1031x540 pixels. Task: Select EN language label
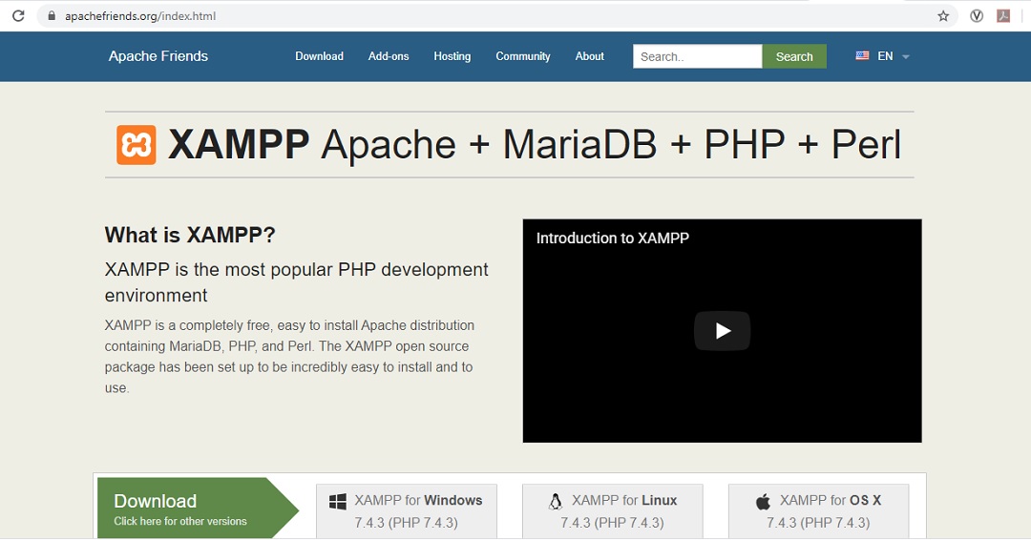885,56
